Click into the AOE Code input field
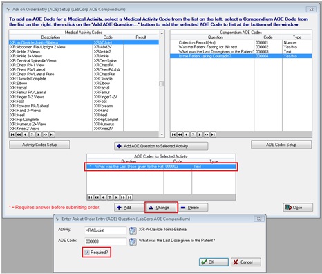Viewport: 322px width, 274px height. click(x=106, y=241)
